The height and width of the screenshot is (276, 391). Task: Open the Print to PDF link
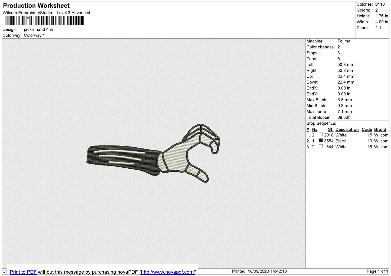[x=23, y=272]
